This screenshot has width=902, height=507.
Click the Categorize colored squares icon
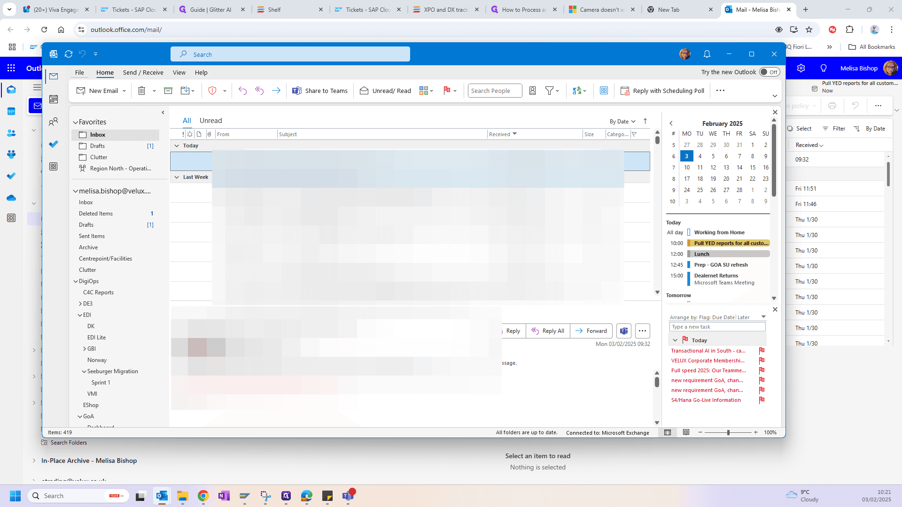coord(424,91)
